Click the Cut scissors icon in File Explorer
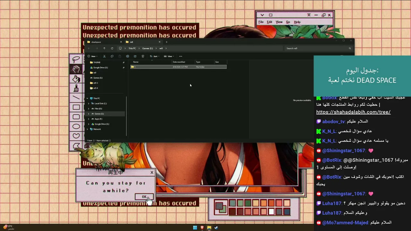411x231 pixels. 104,56
